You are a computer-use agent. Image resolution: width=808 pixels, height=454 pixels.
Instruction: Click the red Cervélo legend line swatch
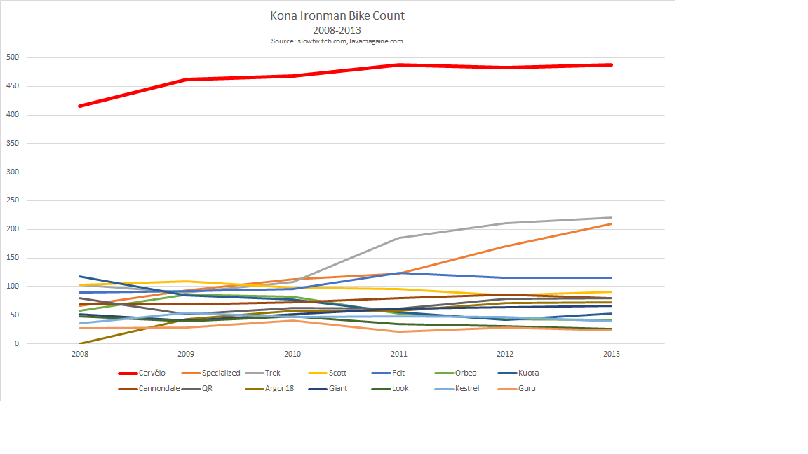[x=128, y=373]
